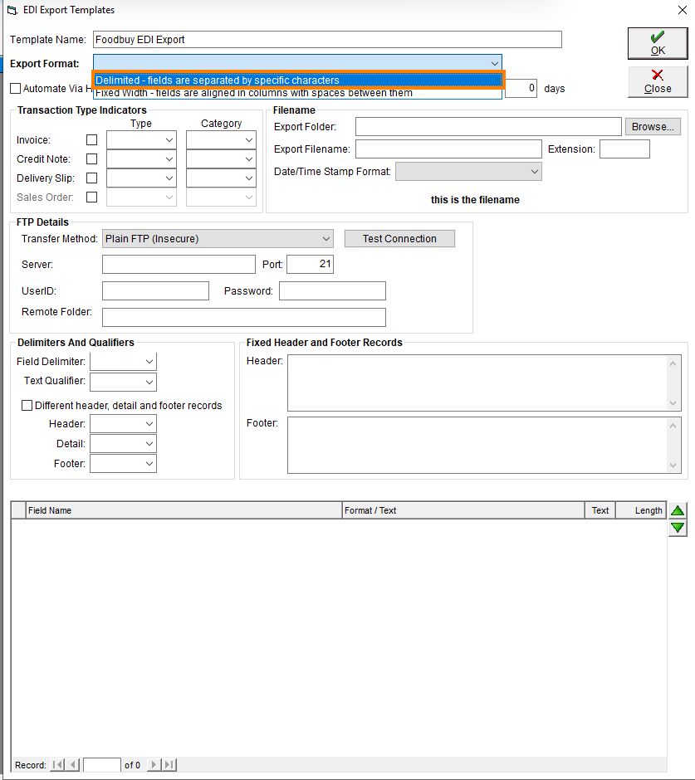Select the Fixed Width export format option
The width and height of the screenshot is (695, 780).
(x=298, y=93)
